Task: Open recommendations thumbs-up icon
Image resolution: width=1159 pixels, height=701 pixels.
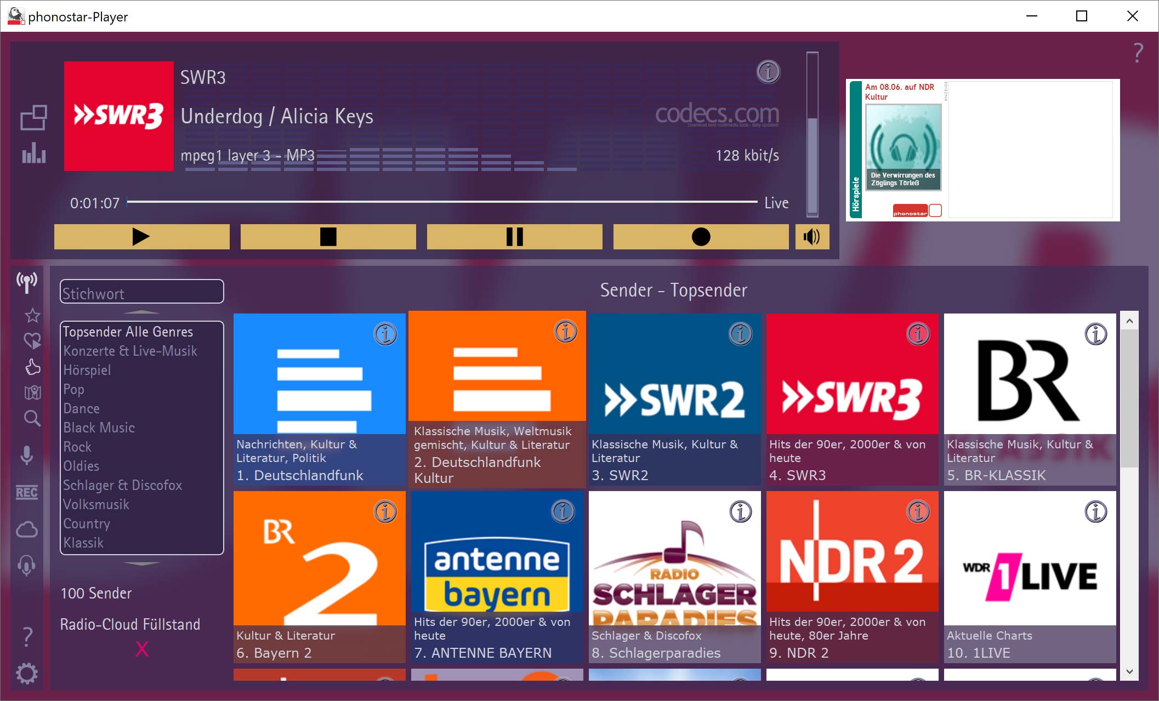Action: [32, 367]
